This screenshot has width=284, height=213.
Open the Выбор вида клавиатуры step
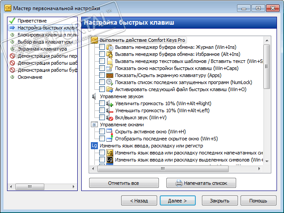click(x=45, y=42)
